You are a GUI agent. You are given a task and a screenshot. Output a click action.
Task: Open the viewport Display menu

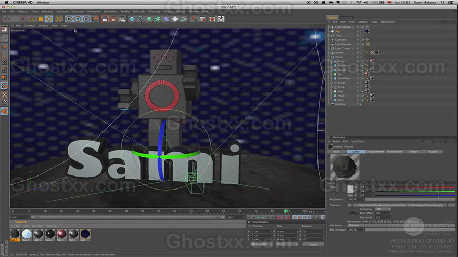click(x=43, y=25)
